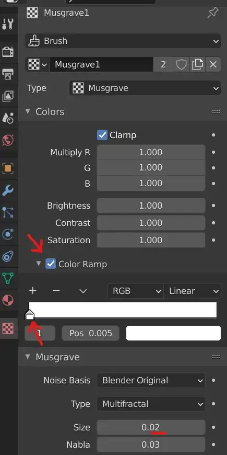Screen dimensions: 227x455
Task: Click the white color stop swatch
Action: click(x=173, y=333)
